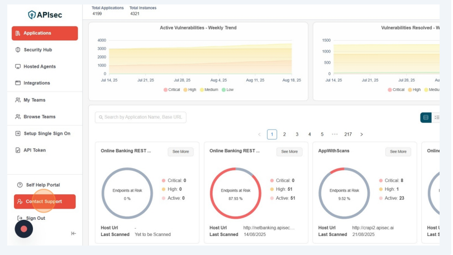453x255 pixels.
Task: Click the Sign Out arrow icon
Action: (x=20, y=218)
